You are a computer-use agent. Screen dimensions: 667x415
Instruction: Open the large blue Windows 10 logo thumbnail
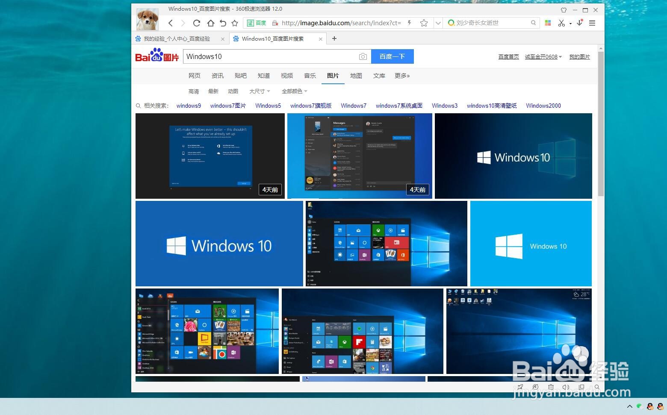pos(219,244)
